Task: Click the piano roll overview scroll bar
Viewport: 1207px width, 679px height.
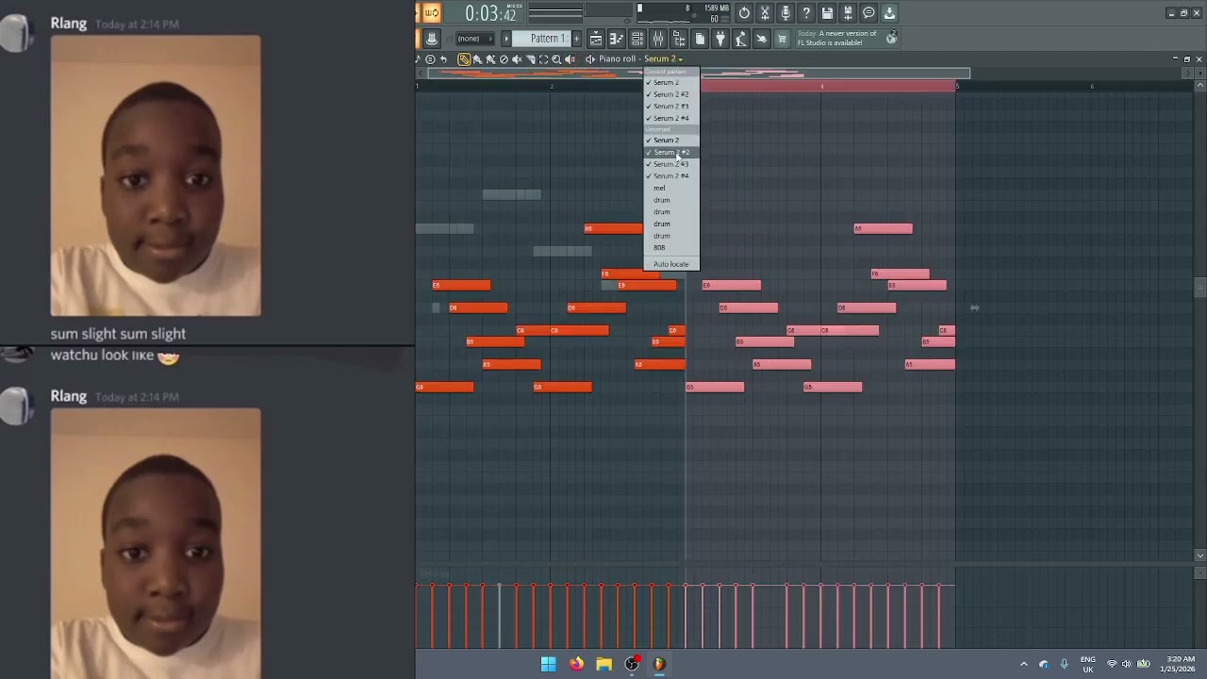Action: (x=698, y=74)
